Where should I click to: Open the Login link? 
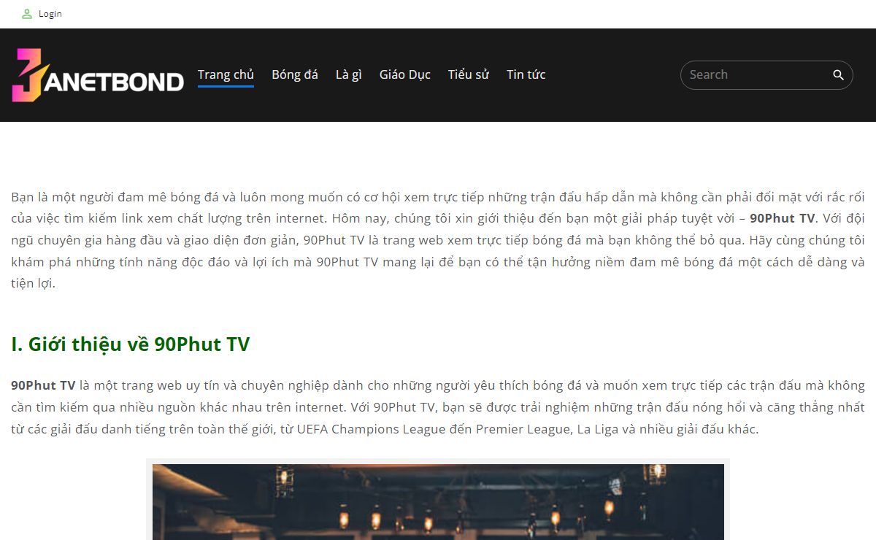pos(50,14)
